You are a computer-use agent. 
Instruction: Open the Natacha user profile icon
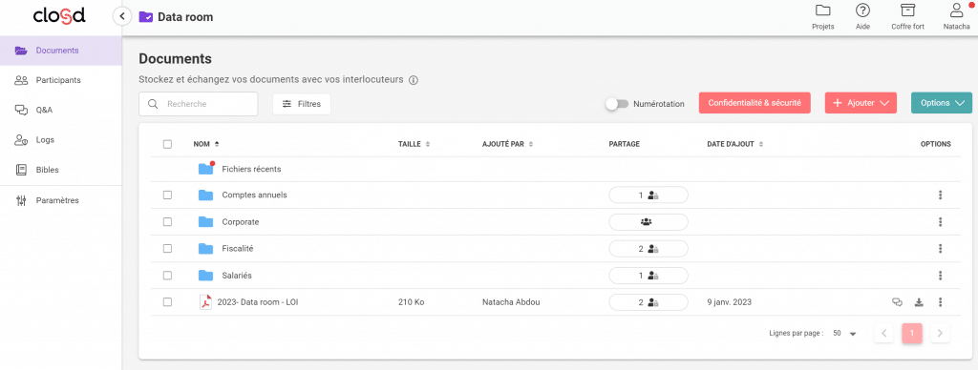pos(956,11)
